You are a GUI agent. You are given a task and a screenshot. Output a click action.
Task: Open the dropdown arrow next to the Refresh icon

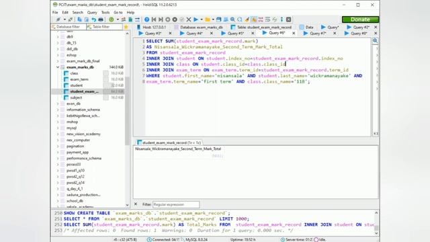(x=118, y=19)
